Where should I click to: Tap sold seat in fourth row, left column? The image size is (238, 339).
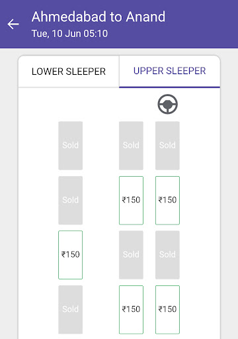pyautogui.click(x=71, y=310)
